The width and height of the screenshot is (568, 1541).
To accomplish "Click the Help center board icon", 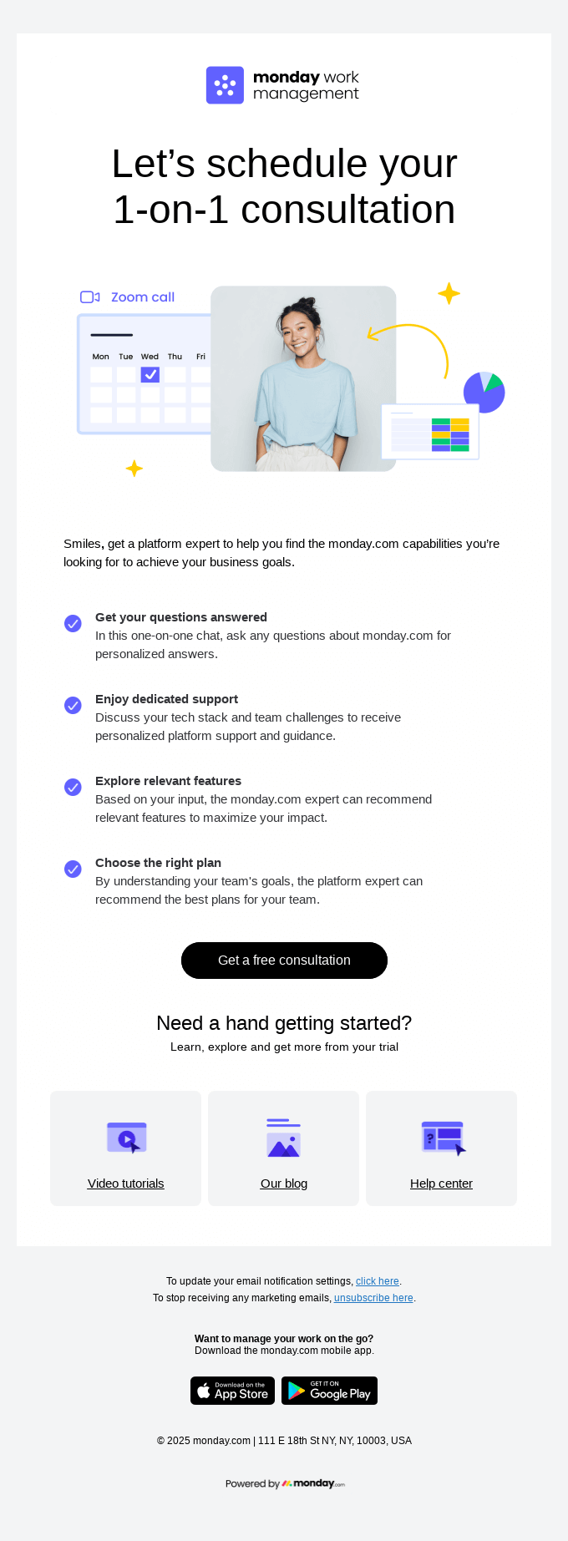I will tap(441, 1137).
